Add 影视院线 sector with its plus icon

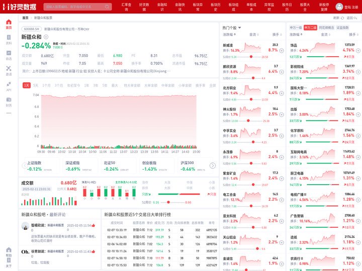[x=358, y=72]
